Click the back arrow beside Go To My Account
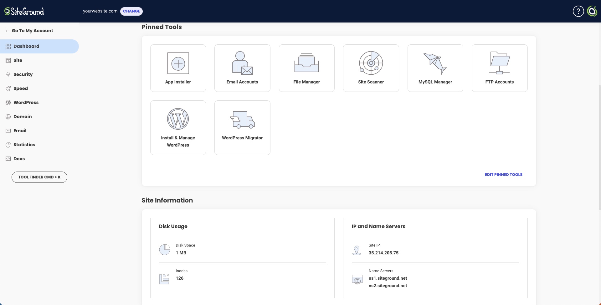Screen dimensions: 601x305 coord(7,31)
